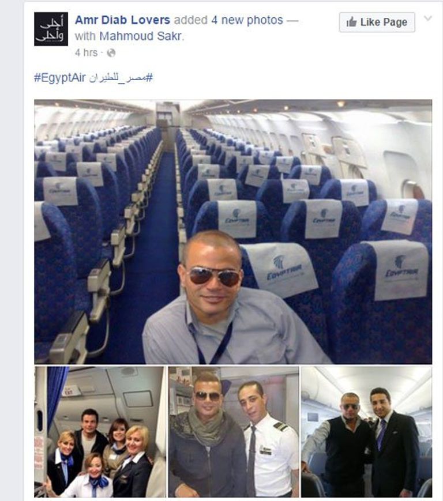Open the Amr Diab Lovers page name link
443x501 pixels.
[122, 20]
